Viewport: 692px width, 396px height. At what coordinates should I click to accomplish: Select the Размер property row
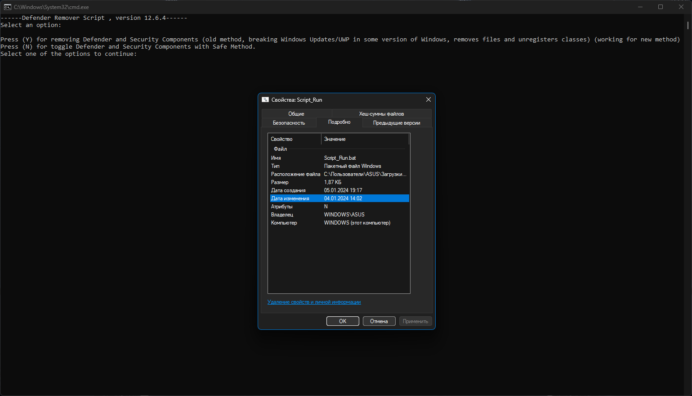point(339,182)
